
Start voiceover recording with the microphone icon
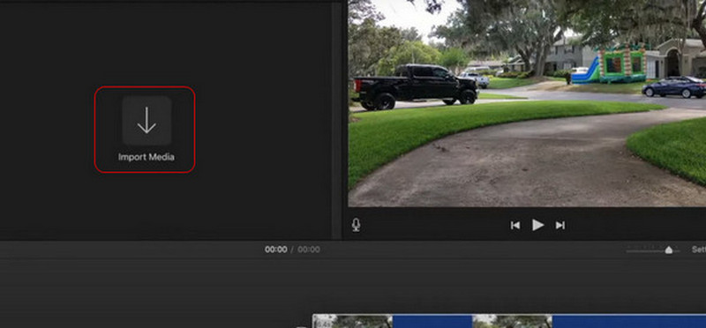356,225
